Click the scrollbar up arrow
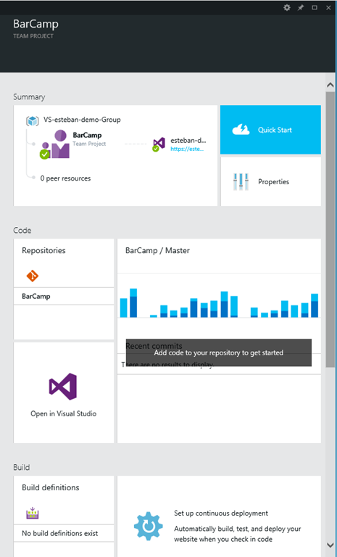 click(x=330, y=85)
